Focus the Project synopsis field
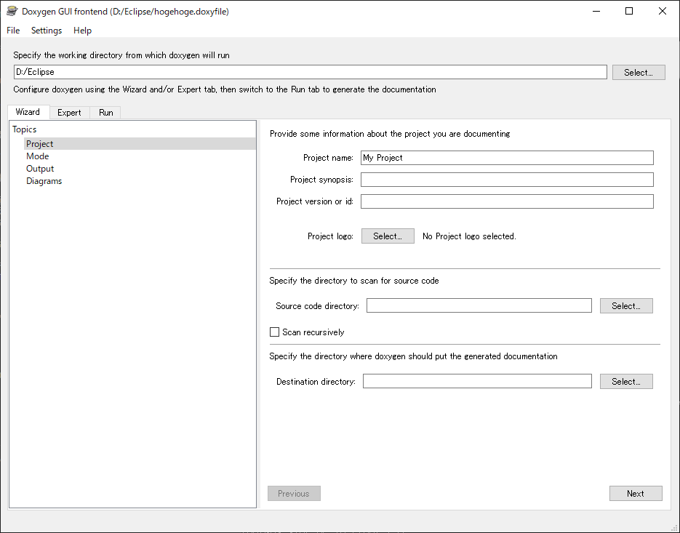The width and height of the screenshot is (680, 533). [x=507, y=180]
